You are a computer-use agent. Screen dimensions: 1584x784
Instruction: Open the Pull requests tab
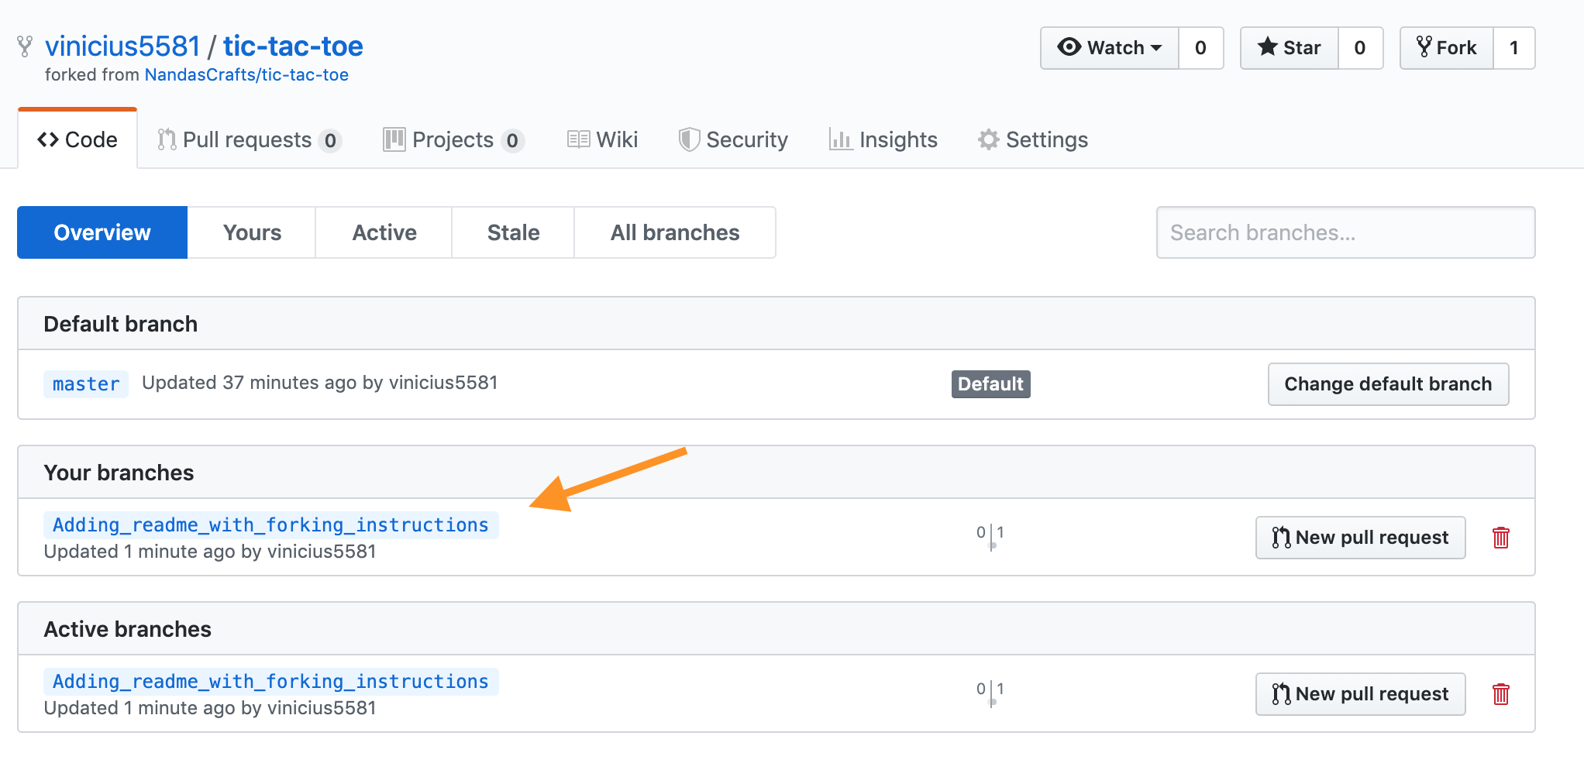pyautogui.click(x=250, y=139)
